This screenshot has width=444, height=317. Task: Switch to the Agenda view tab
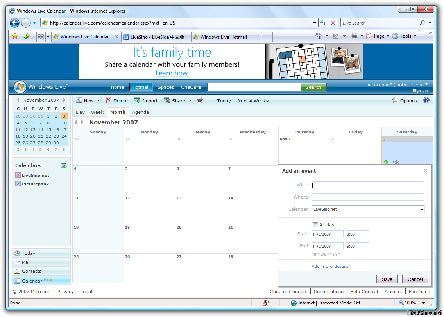click(140, 112)
